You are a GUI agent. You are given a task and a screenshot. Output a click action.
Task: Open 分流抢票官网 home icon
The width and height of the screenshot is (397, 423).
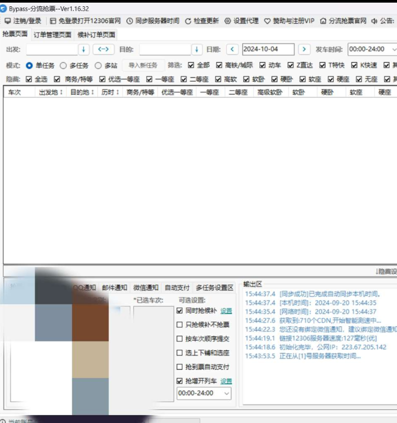[x=323, y=21]
